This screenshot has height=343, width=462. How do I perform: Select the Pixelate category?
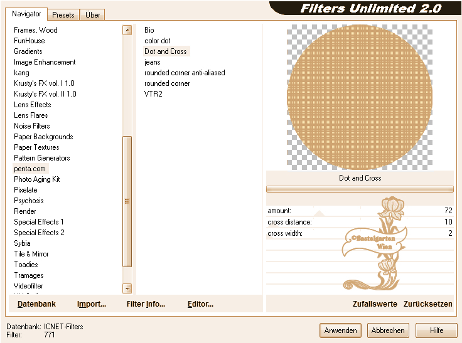(x=26, y=190)
